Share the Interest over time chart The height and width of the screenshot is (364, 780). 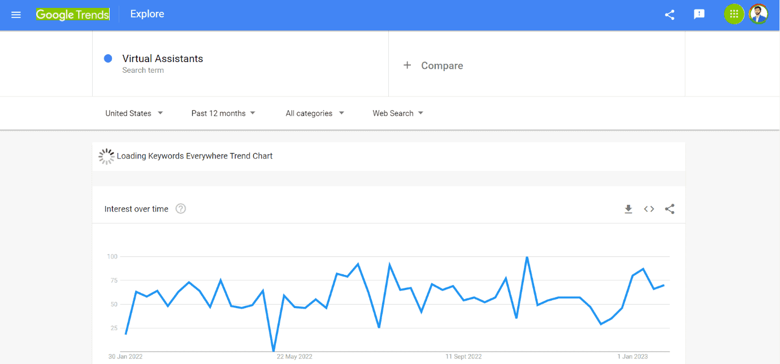click(x=670, y=209)
